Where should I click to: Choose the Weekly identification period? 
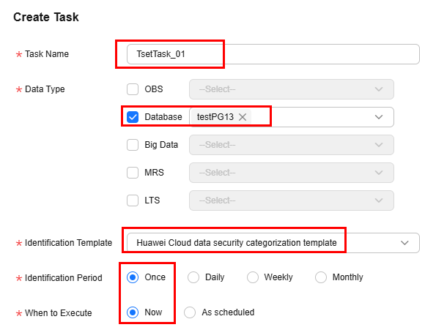tap(253, 277)
